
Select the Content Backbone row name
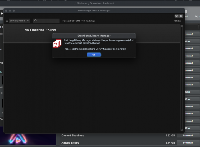[73, 136]
